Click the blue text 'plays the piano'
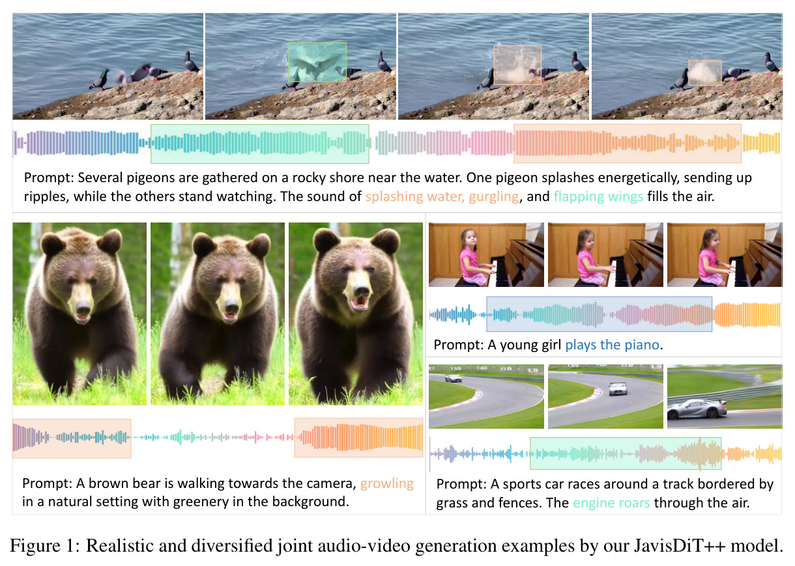 point(613,345)
